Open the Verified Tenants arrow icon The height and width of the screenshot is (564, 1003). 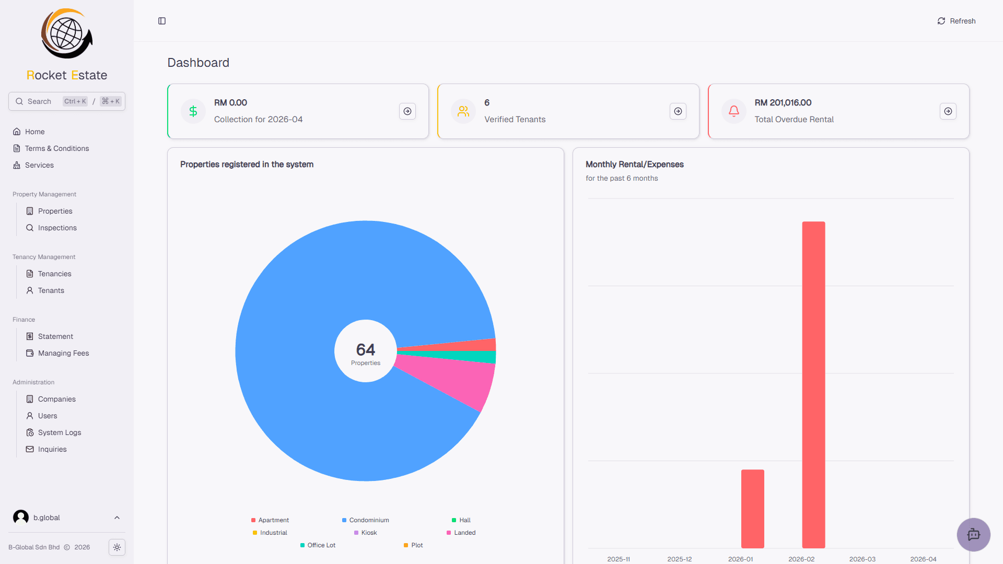coord(678,111)
